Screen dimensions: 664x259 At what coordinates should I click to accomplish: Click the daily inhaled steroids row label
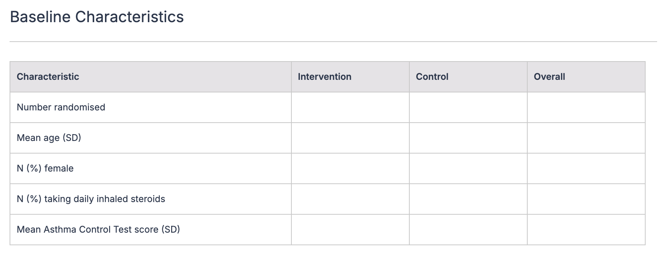(x=91, y=199)
